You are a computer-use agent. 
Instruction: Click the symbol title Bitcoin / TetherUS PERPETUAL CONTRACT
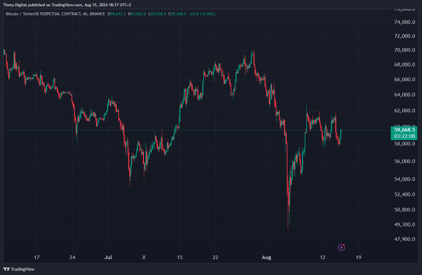[x=43, y=14]
